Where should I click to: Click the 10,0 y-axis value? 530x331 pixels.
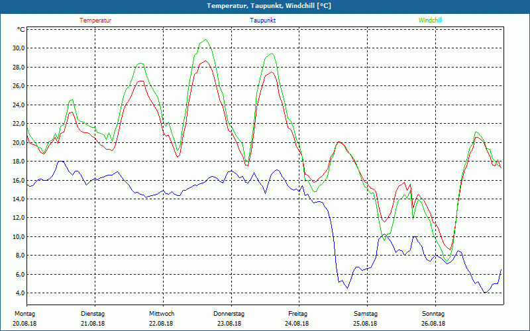pyautogui.click(x=19, y=236)
